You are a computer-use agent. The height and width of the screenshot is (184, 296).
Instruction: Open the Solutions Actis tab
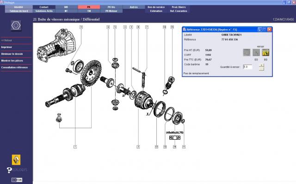click(44, 11)
